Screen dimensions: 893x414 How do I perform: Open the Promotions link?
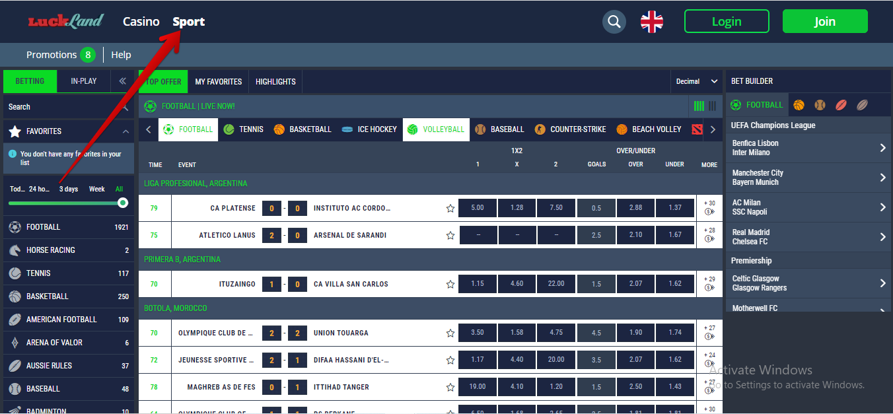click(61, 55)
